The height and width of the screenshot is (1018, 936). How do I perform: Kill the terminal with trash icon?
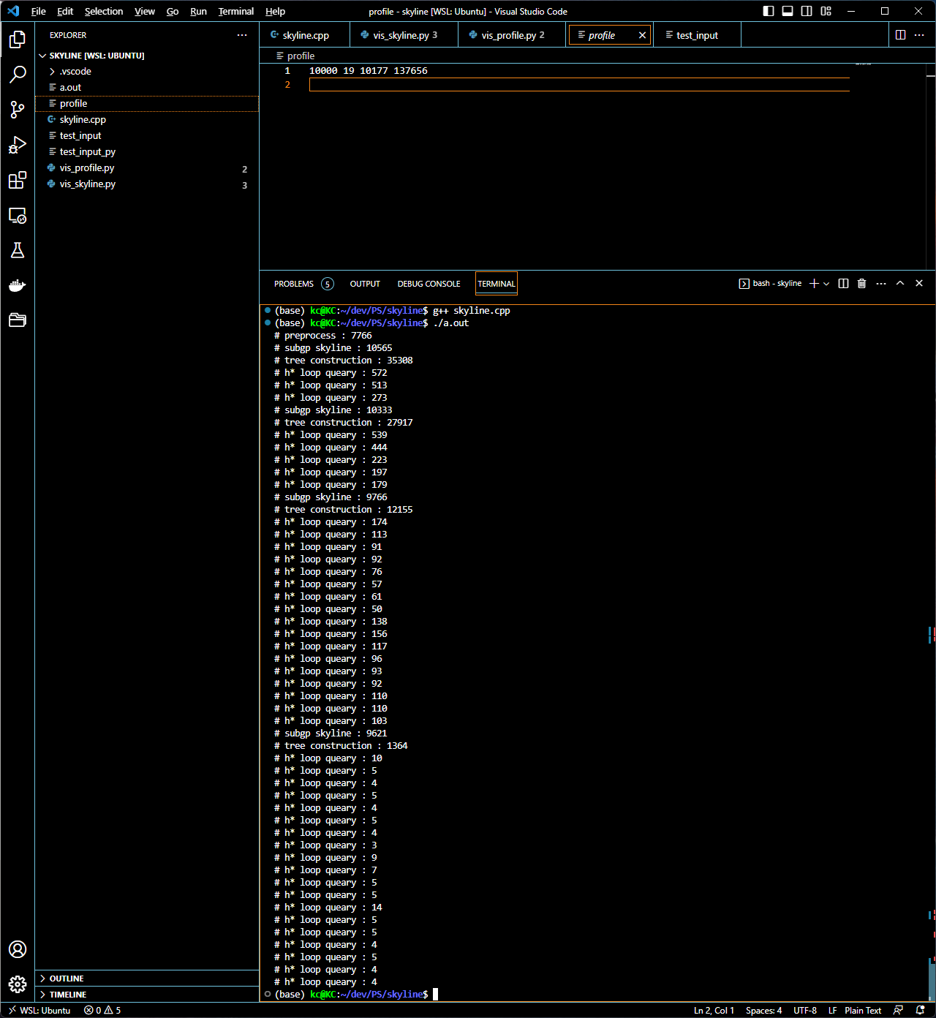[x=862, y=284]
